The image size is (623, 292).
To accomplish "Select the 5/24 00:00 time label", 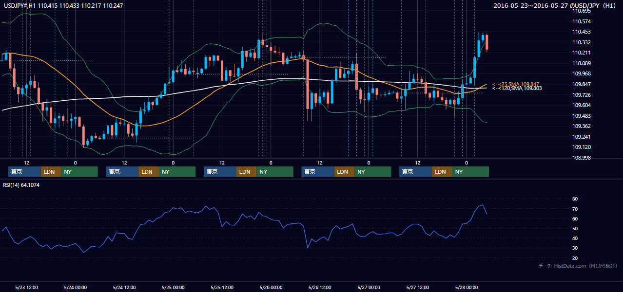I will 76,287.
